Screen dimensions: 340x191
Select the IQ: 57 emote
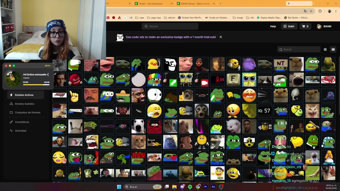(x=265, y=111)
